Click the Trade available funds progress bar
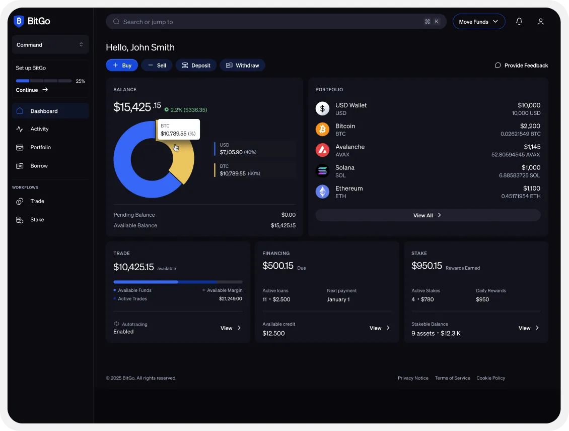This screenshot has width=569, height=431. (x=178, y=282)
